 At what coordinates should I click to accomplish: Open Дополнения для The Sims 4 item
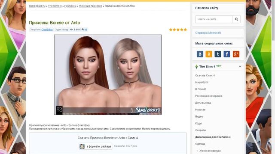[x=213, y=137]
